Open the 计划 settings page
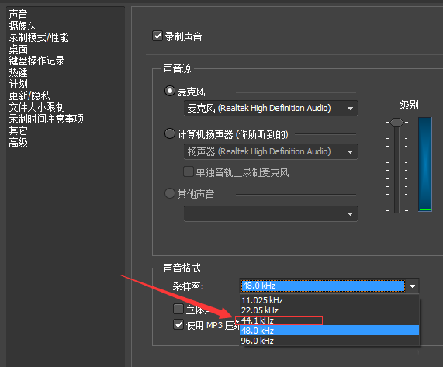443x367 pixels. coord(19,84)
